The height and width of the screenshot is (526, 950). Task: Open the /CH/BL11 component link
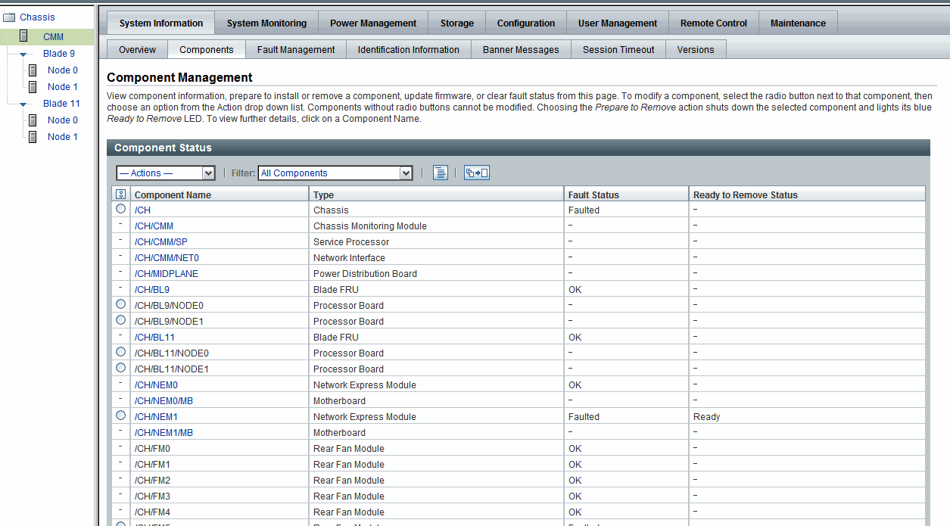coord(154,338)
